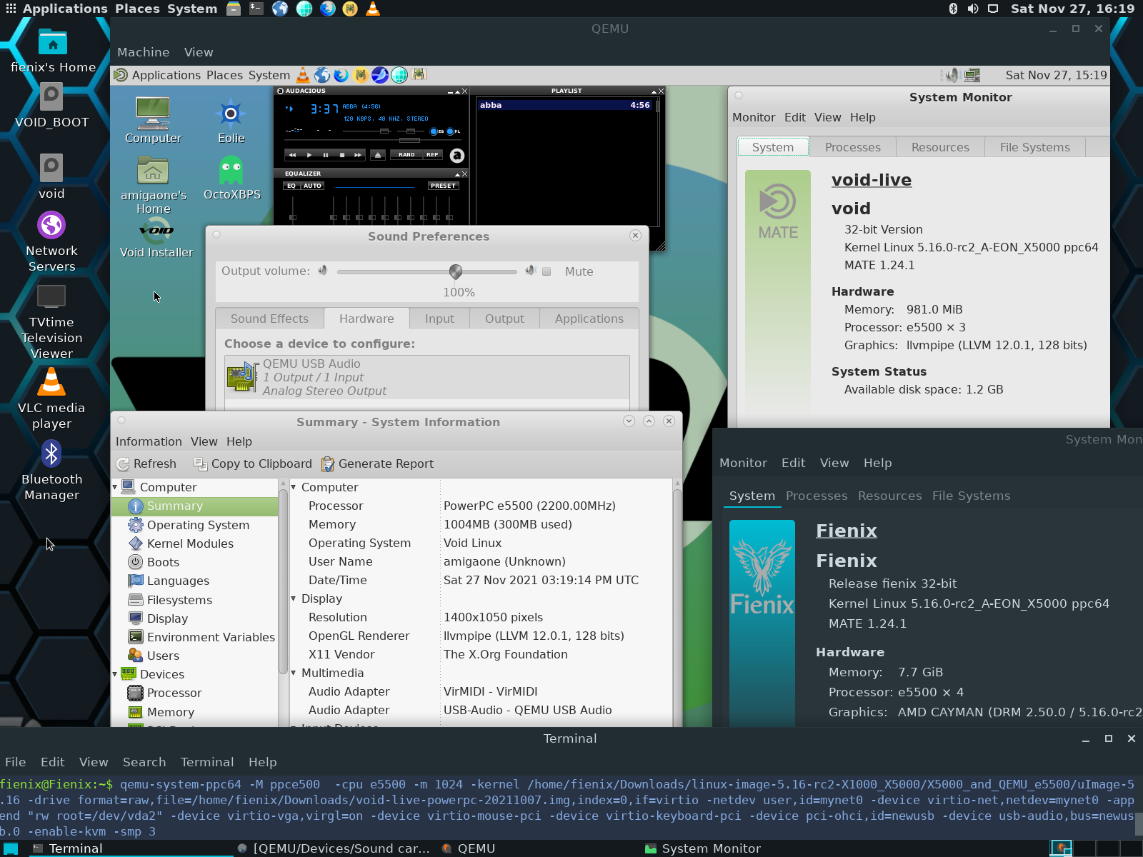Switch to the Hardware tab in Sound Preferences
Screen dimensions: 1143x857
366,319
